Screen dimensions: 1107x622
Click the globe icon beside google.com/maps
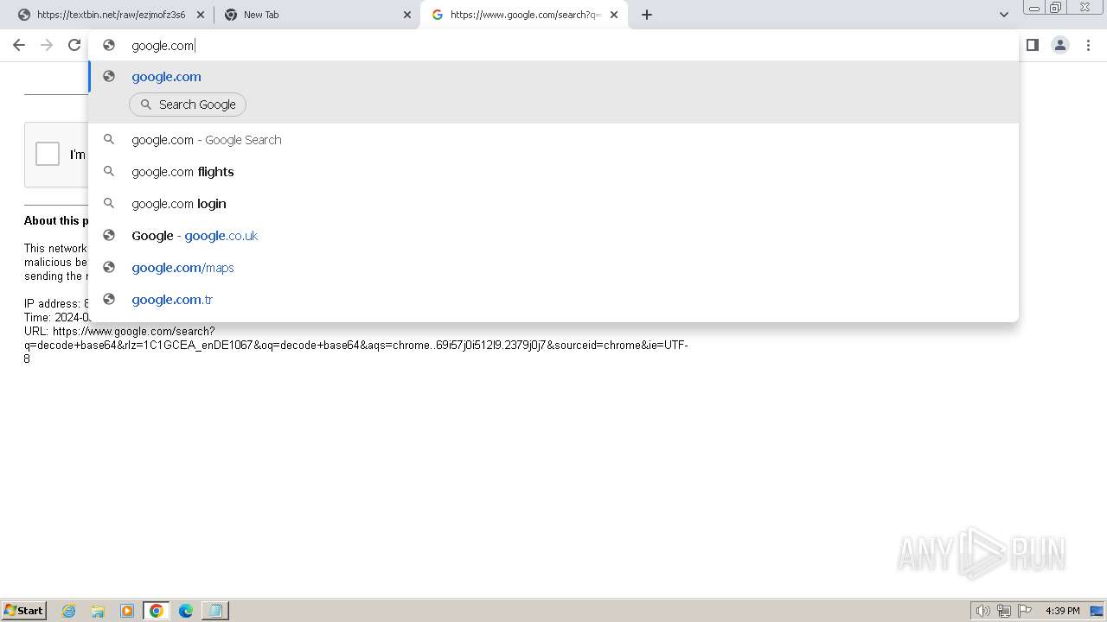(x=109, y=268)
